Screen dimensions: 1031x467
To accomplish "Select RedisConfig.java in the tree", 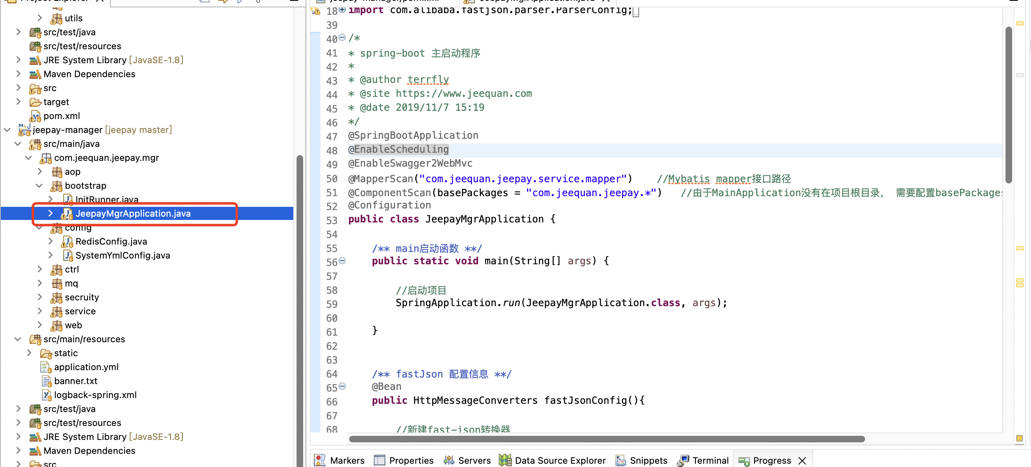I will pos(111,241).
